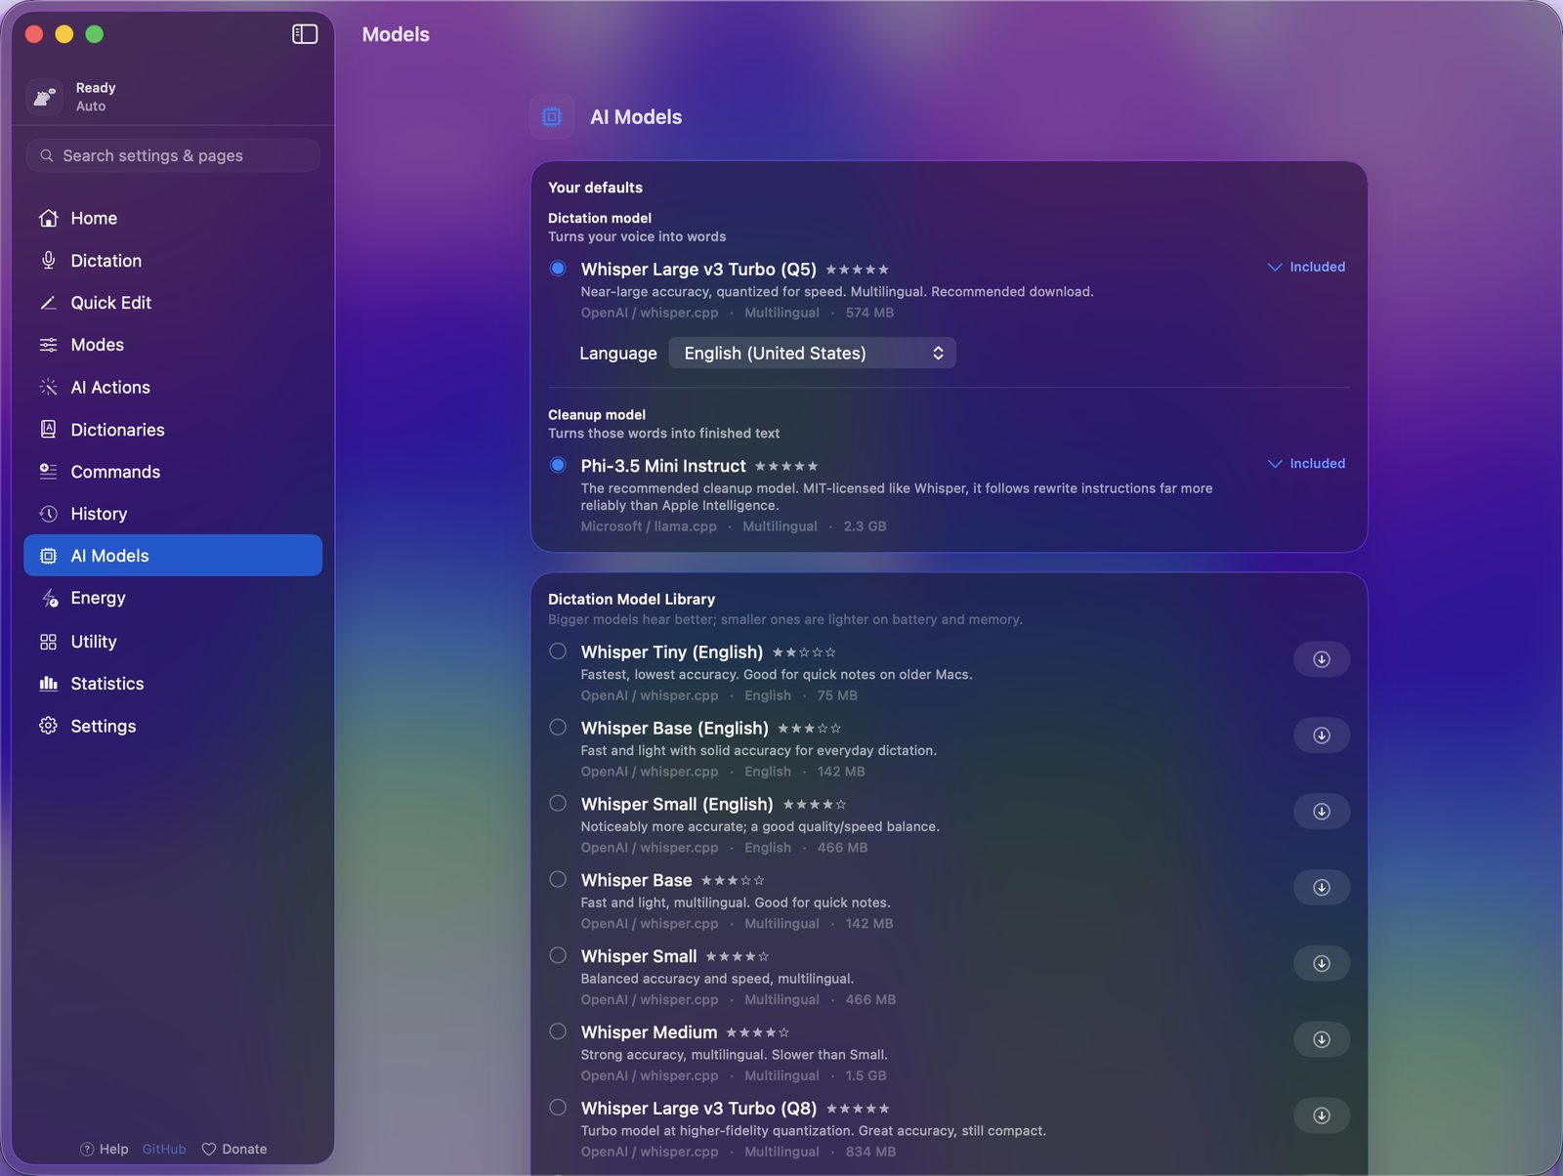This screenshot has width=1563, height=1176.
Task: Open Dictation in the sidebar
Action: coord(173,261)
